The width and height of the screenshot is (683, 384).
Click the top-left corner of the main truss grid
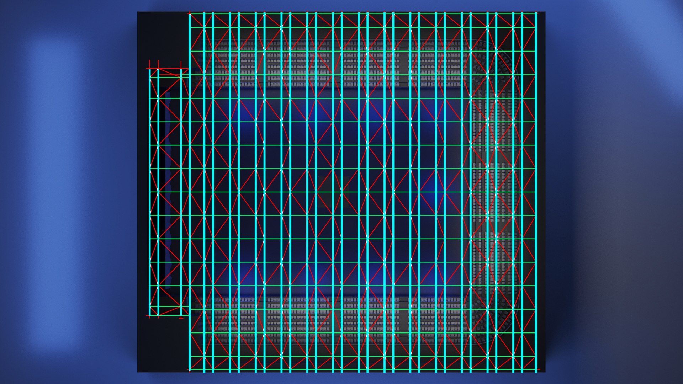190,14
